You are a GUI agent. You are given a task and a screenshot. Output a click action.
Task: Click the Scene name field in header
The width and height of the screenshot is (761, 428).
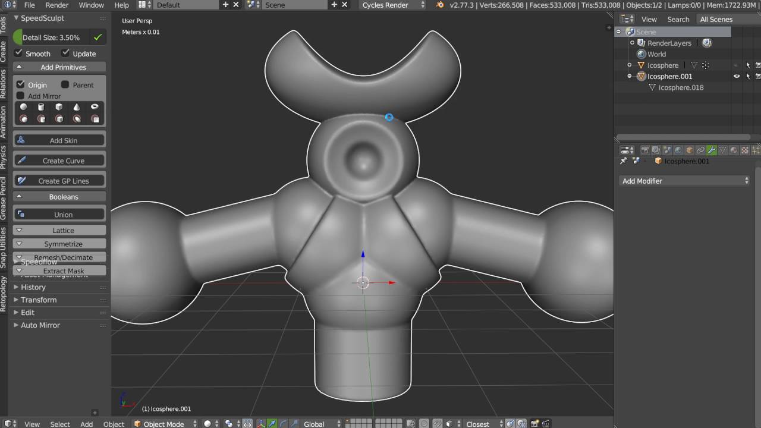click(295, 5)
